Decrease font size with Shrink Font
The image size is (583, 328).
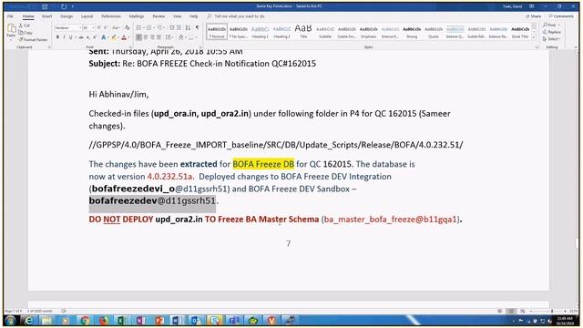(x=106, y=28)
